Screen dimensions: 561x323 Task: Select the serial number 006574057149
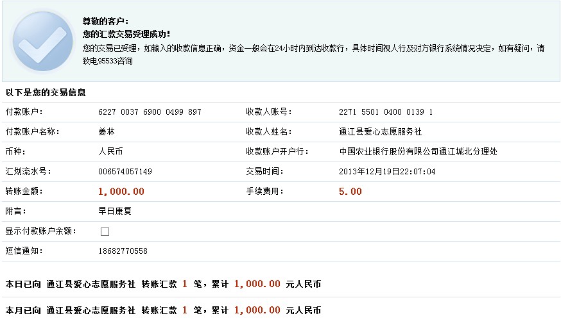(x=125, y=172)
